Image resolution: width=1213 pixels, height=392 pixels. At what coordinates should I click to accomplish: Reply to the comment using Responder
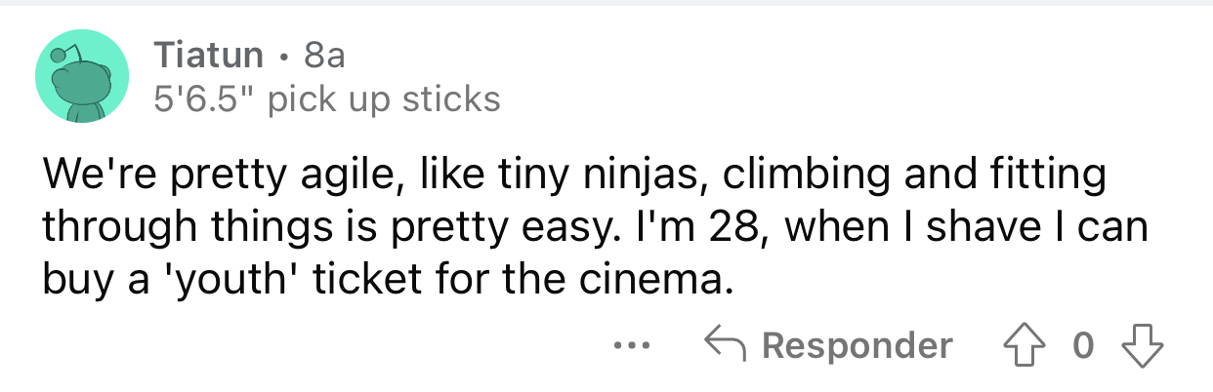pos(828,345)
